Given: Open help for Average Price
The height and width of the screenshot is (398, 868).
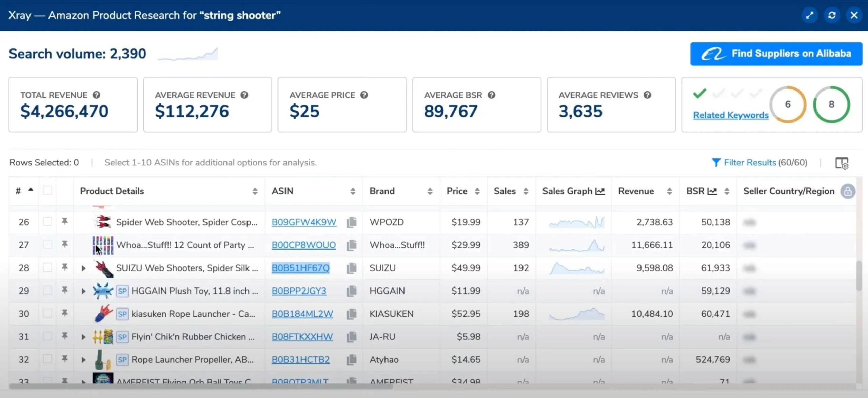Looking at the screenshot, I should coord(364,95).
